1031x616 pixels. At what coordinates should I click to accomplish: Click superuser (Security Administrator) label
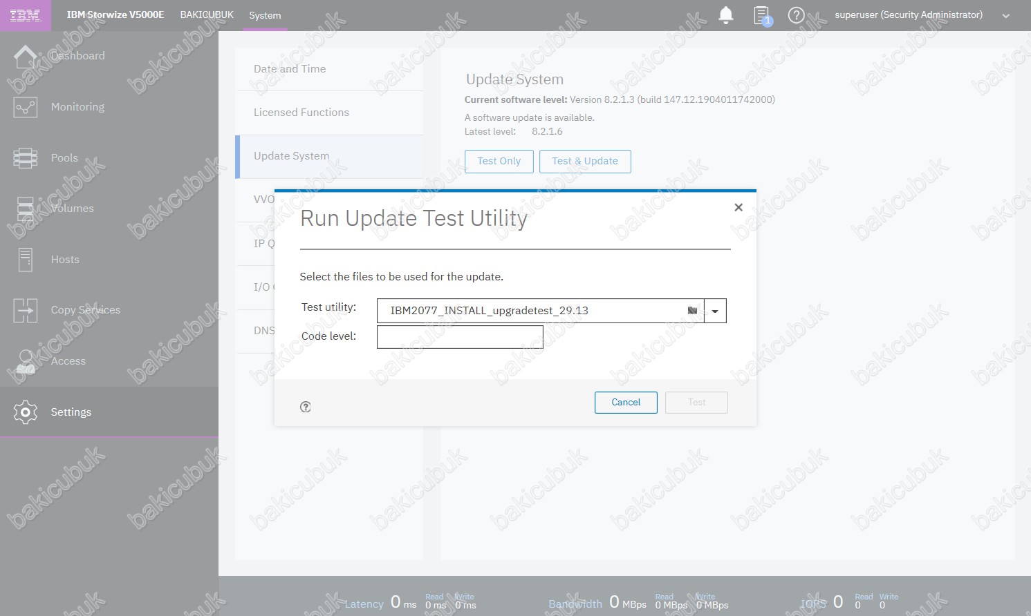(909, 15)
